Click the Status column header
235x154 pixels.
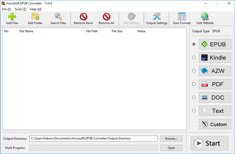point(161,31)
